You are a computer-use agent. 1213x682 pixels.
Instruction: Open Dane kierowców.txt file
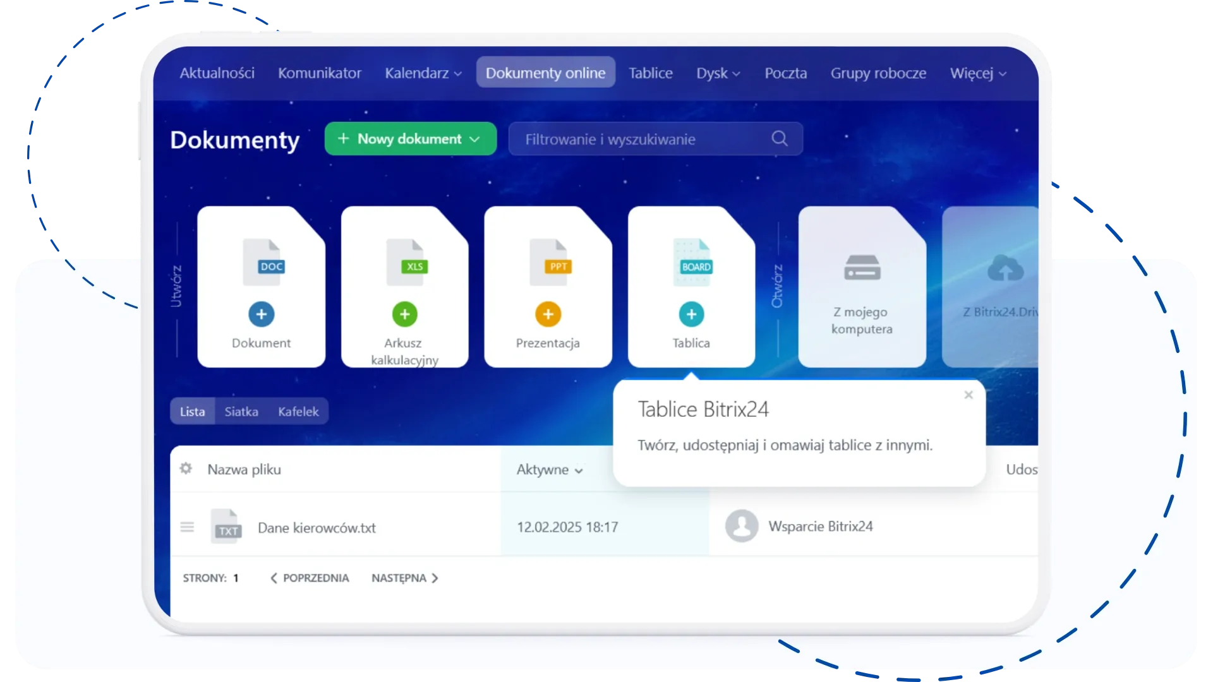317,527
